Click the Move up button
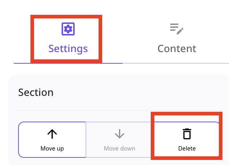 (x=52, y=140)
